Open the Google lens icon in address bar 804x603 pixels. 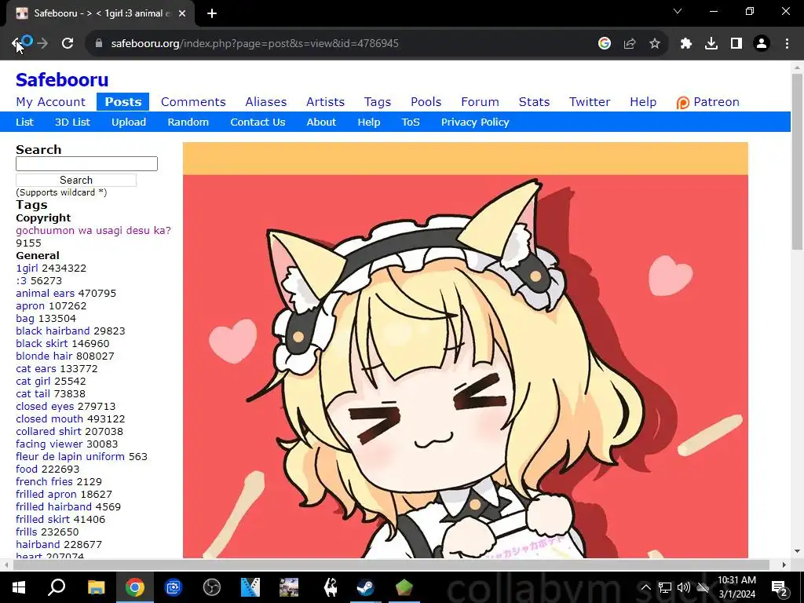pyautogui.click(x=605, y=44)
